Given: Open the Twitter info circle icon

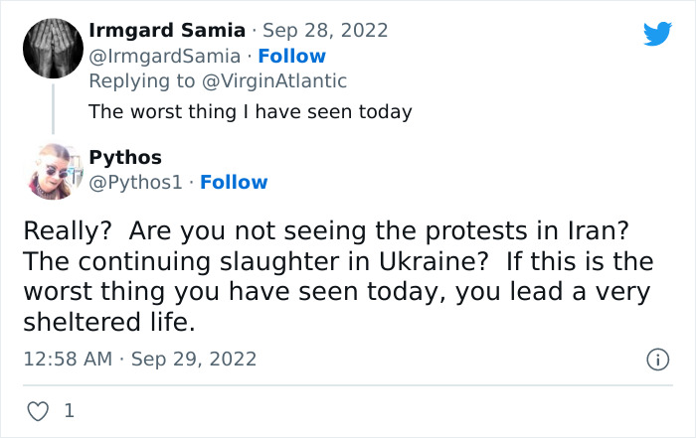Looking at the screenshot, I should [x=657, y=360].
